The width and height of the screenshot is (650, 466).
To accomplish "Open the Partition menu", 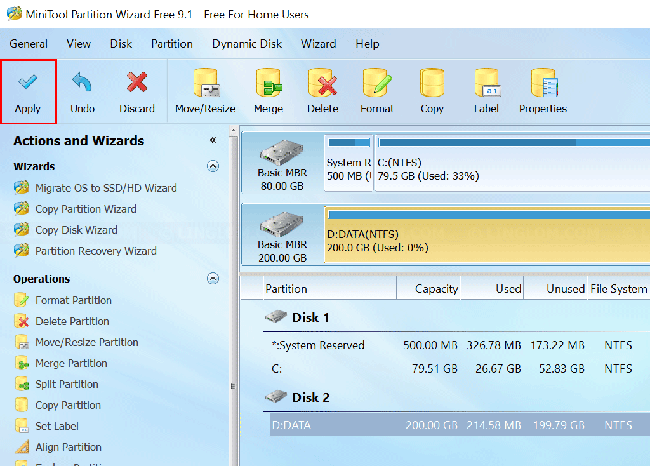I will [171, 44].
